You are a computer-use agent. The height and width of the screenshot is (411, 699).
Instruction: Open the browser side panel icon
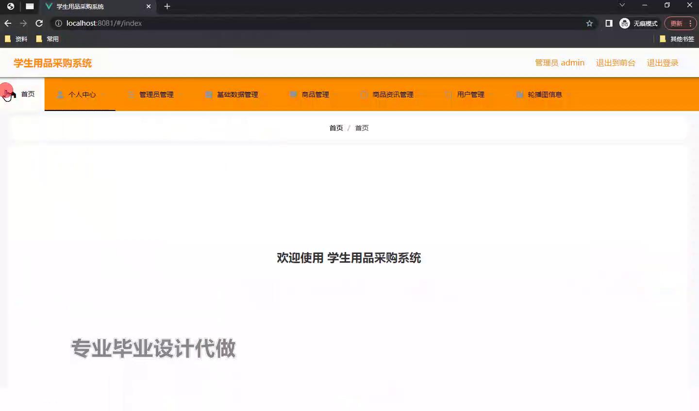click(x=609, y=23)
